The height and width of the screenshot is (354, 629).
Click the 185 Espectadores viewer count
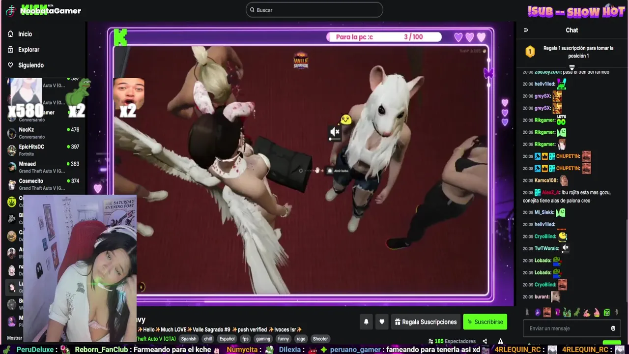[x=452, y=341]
